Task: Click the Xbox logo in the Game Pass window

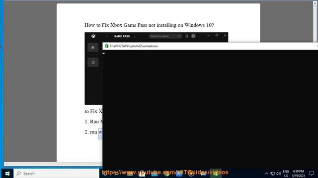Action: [93, 36]
